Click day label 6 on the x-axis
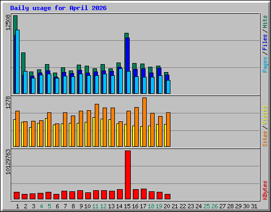The width and height of the screenshot is (271, 212). coord(57,206)
